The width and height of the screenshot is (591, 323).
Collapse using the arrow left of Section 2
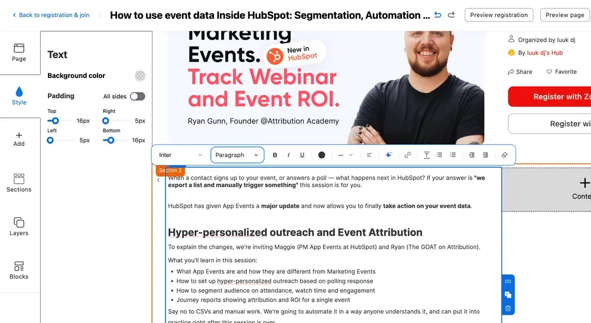158,180
